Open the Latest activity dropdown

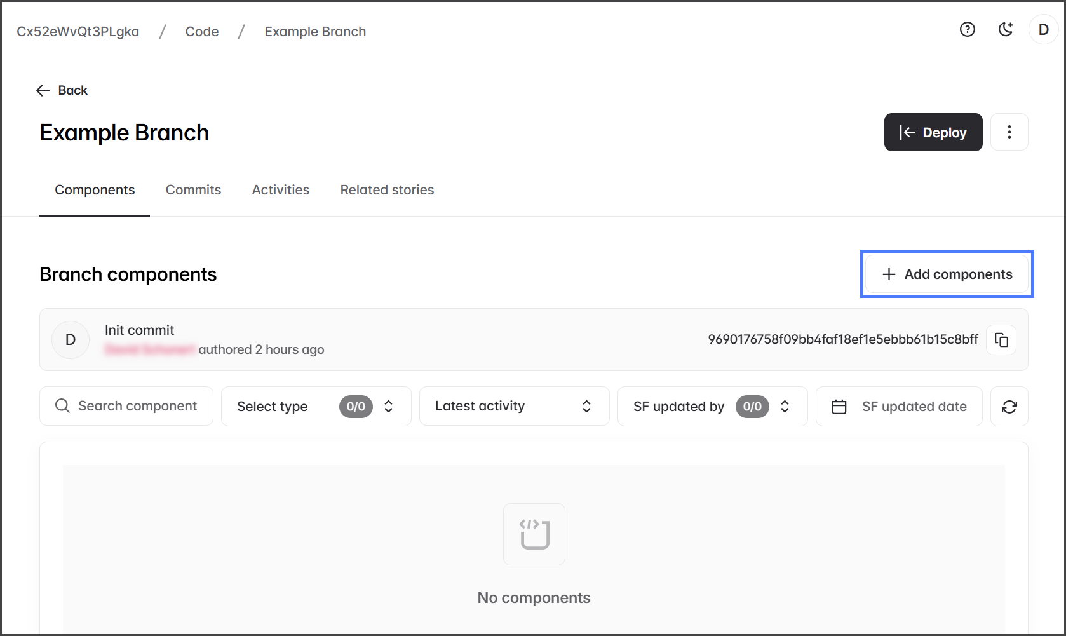(x=514, y=407)
